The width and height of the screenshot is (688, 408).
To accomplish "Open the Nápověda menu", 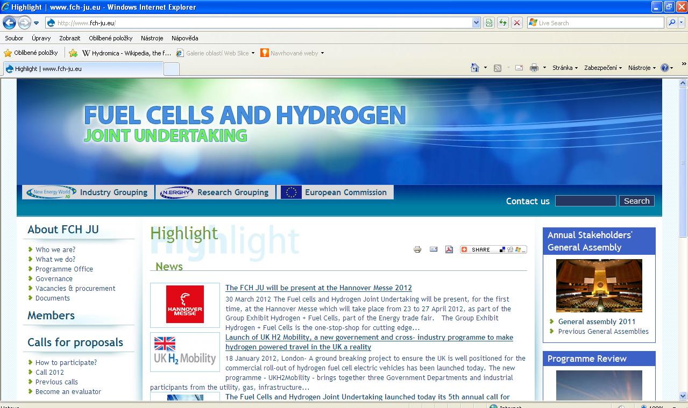I will pyautogui.click(x=185, y=38).
